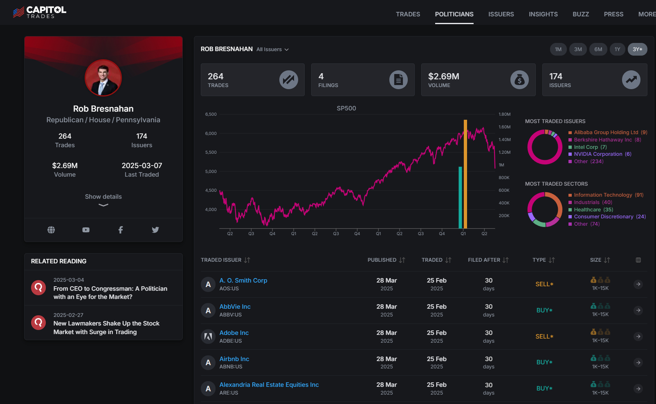Open the AbbVie Inc issuer link
This screenshot has height=404, width=656.
click(235, 307)
